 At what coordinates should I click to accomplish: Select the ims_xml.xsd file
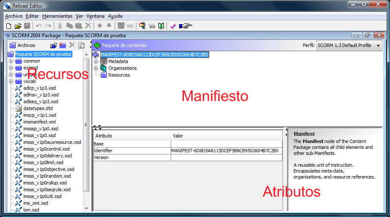(36, 203)
